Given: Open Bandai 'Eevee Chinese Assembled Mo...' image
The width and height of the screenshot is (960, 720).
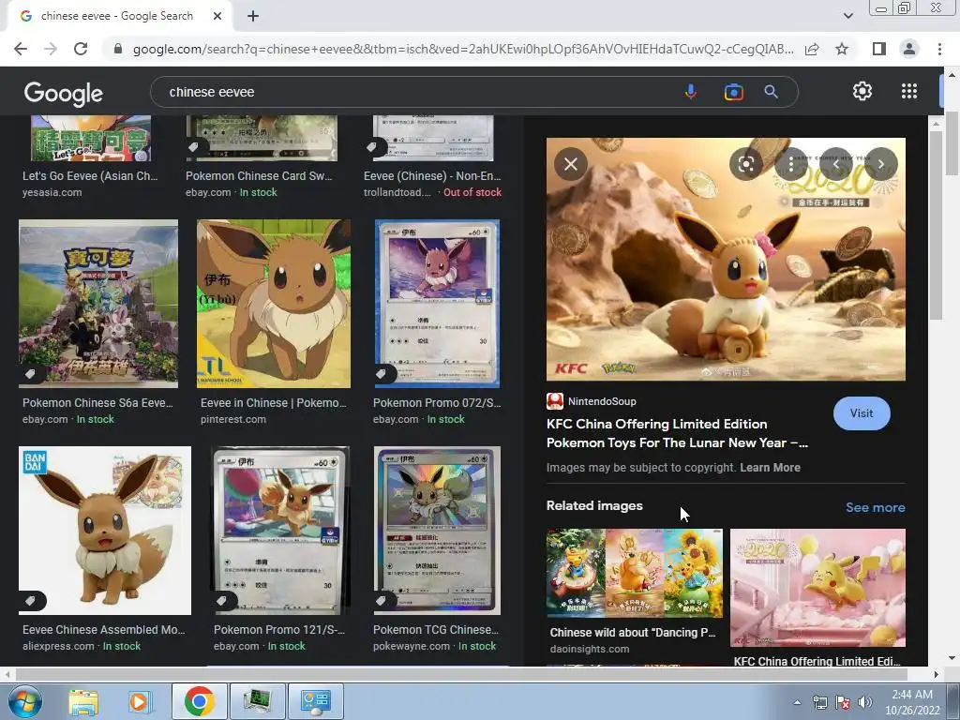Looking at the screenshot, I should point(105,531).
